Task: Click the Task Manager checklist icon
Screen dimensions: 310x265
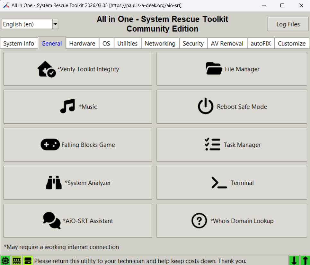Action: point(212,145)
